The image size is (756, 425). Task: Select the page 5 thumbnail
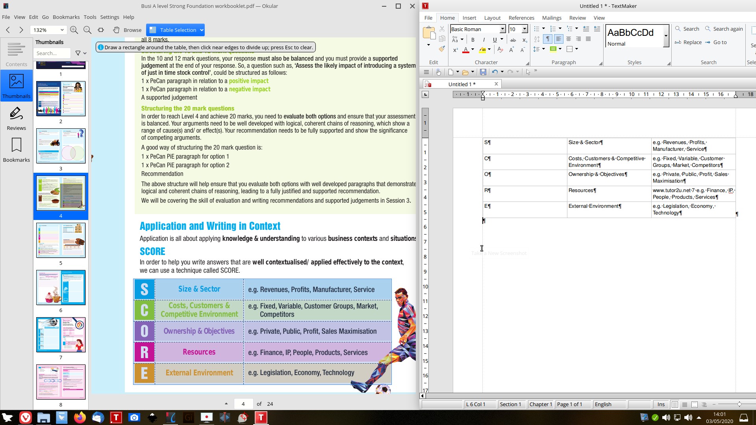pos(61,240)
